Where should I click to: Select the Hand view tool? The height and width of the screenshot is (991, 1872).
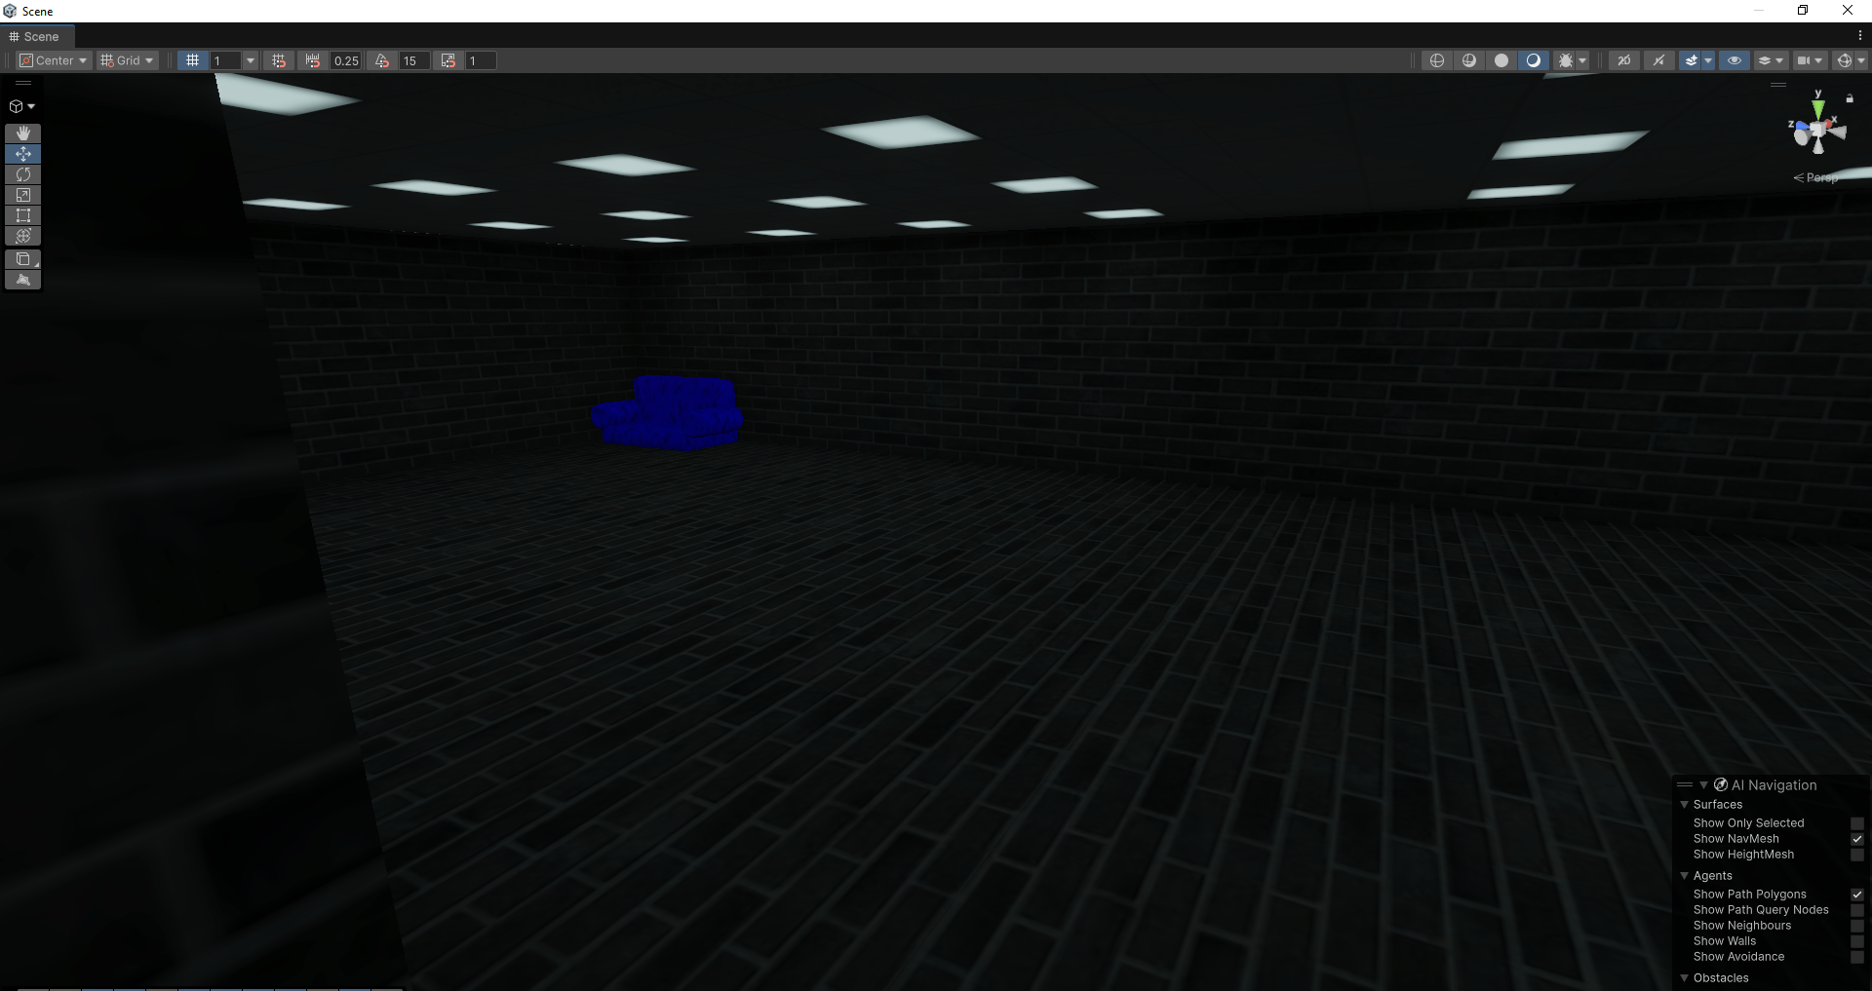pyautogui.click(x=23, y=133)
